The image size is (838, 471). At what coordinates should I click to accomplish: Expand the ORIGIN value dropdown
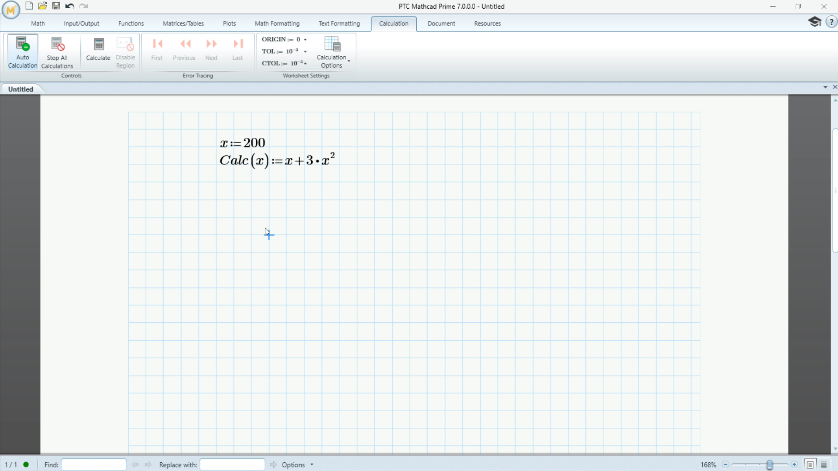pyautogui.click(x=305, y=40)
